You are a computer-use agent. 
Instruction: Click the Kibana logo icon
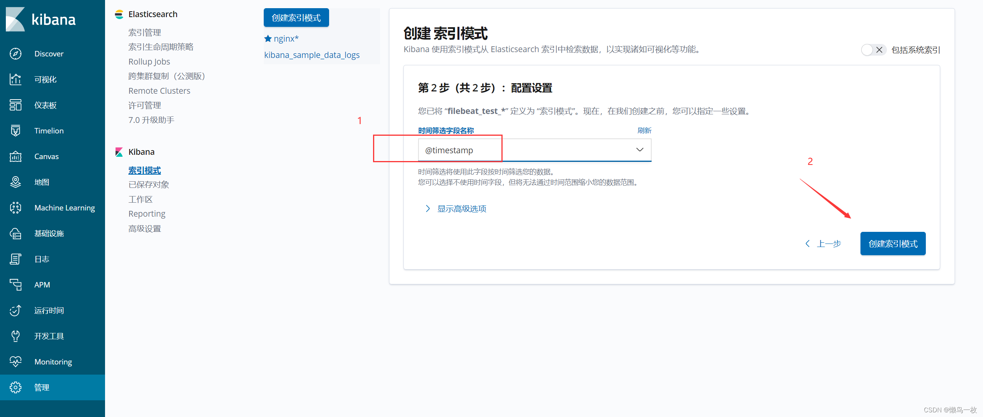click(x=16, y=19)
